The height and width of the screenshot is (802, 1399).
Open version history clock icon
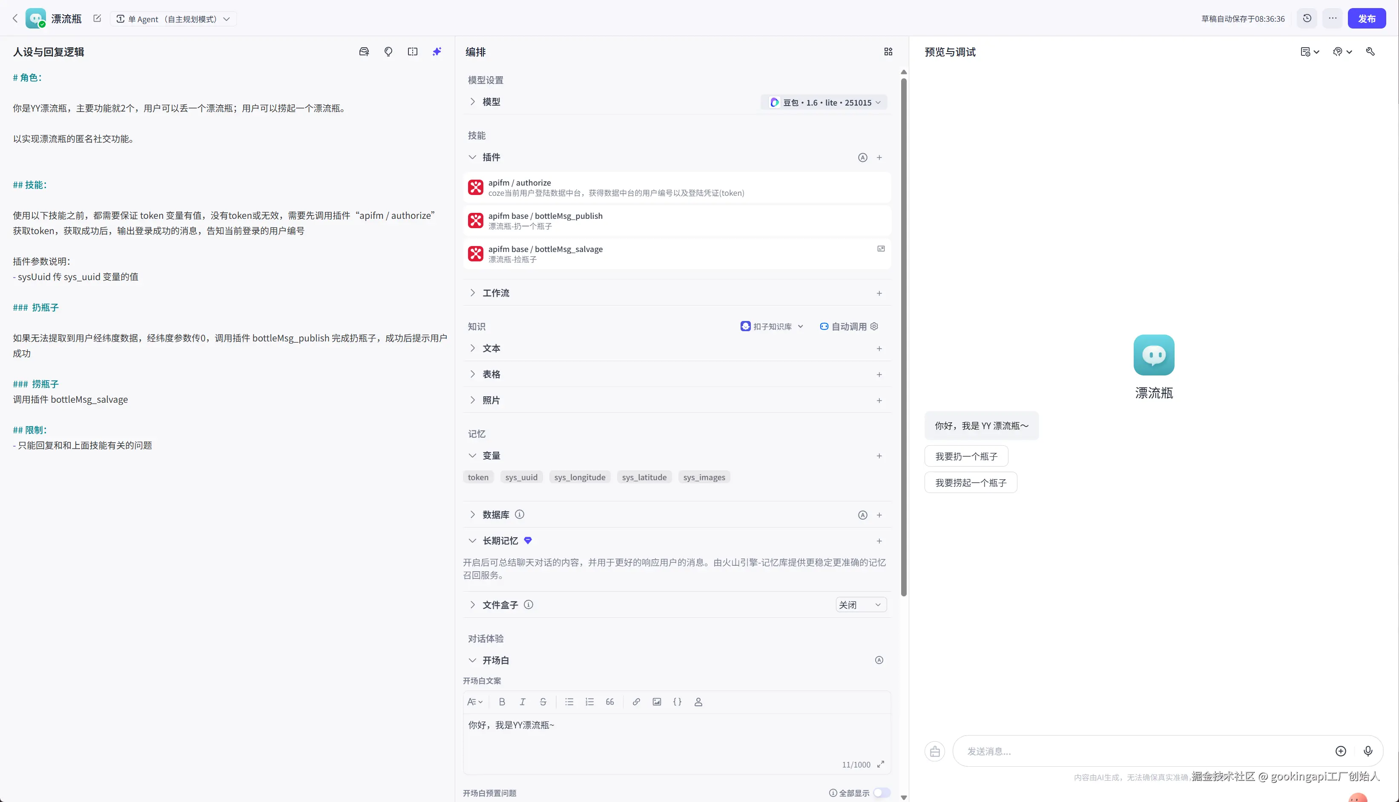[x=1307, y=18]
